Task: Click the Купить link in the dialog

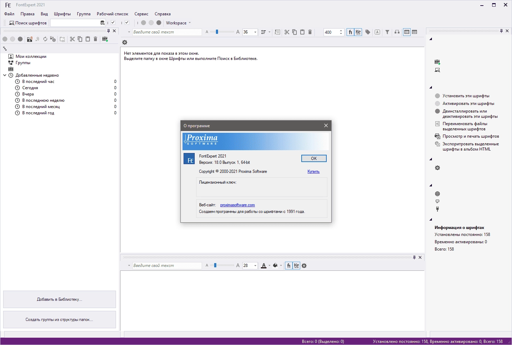Action: coord(313,171)
